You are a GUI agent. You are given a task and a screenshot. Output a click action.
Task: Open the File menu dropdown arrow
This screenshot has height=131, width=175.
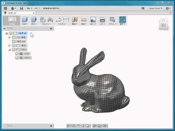point(15,8)
